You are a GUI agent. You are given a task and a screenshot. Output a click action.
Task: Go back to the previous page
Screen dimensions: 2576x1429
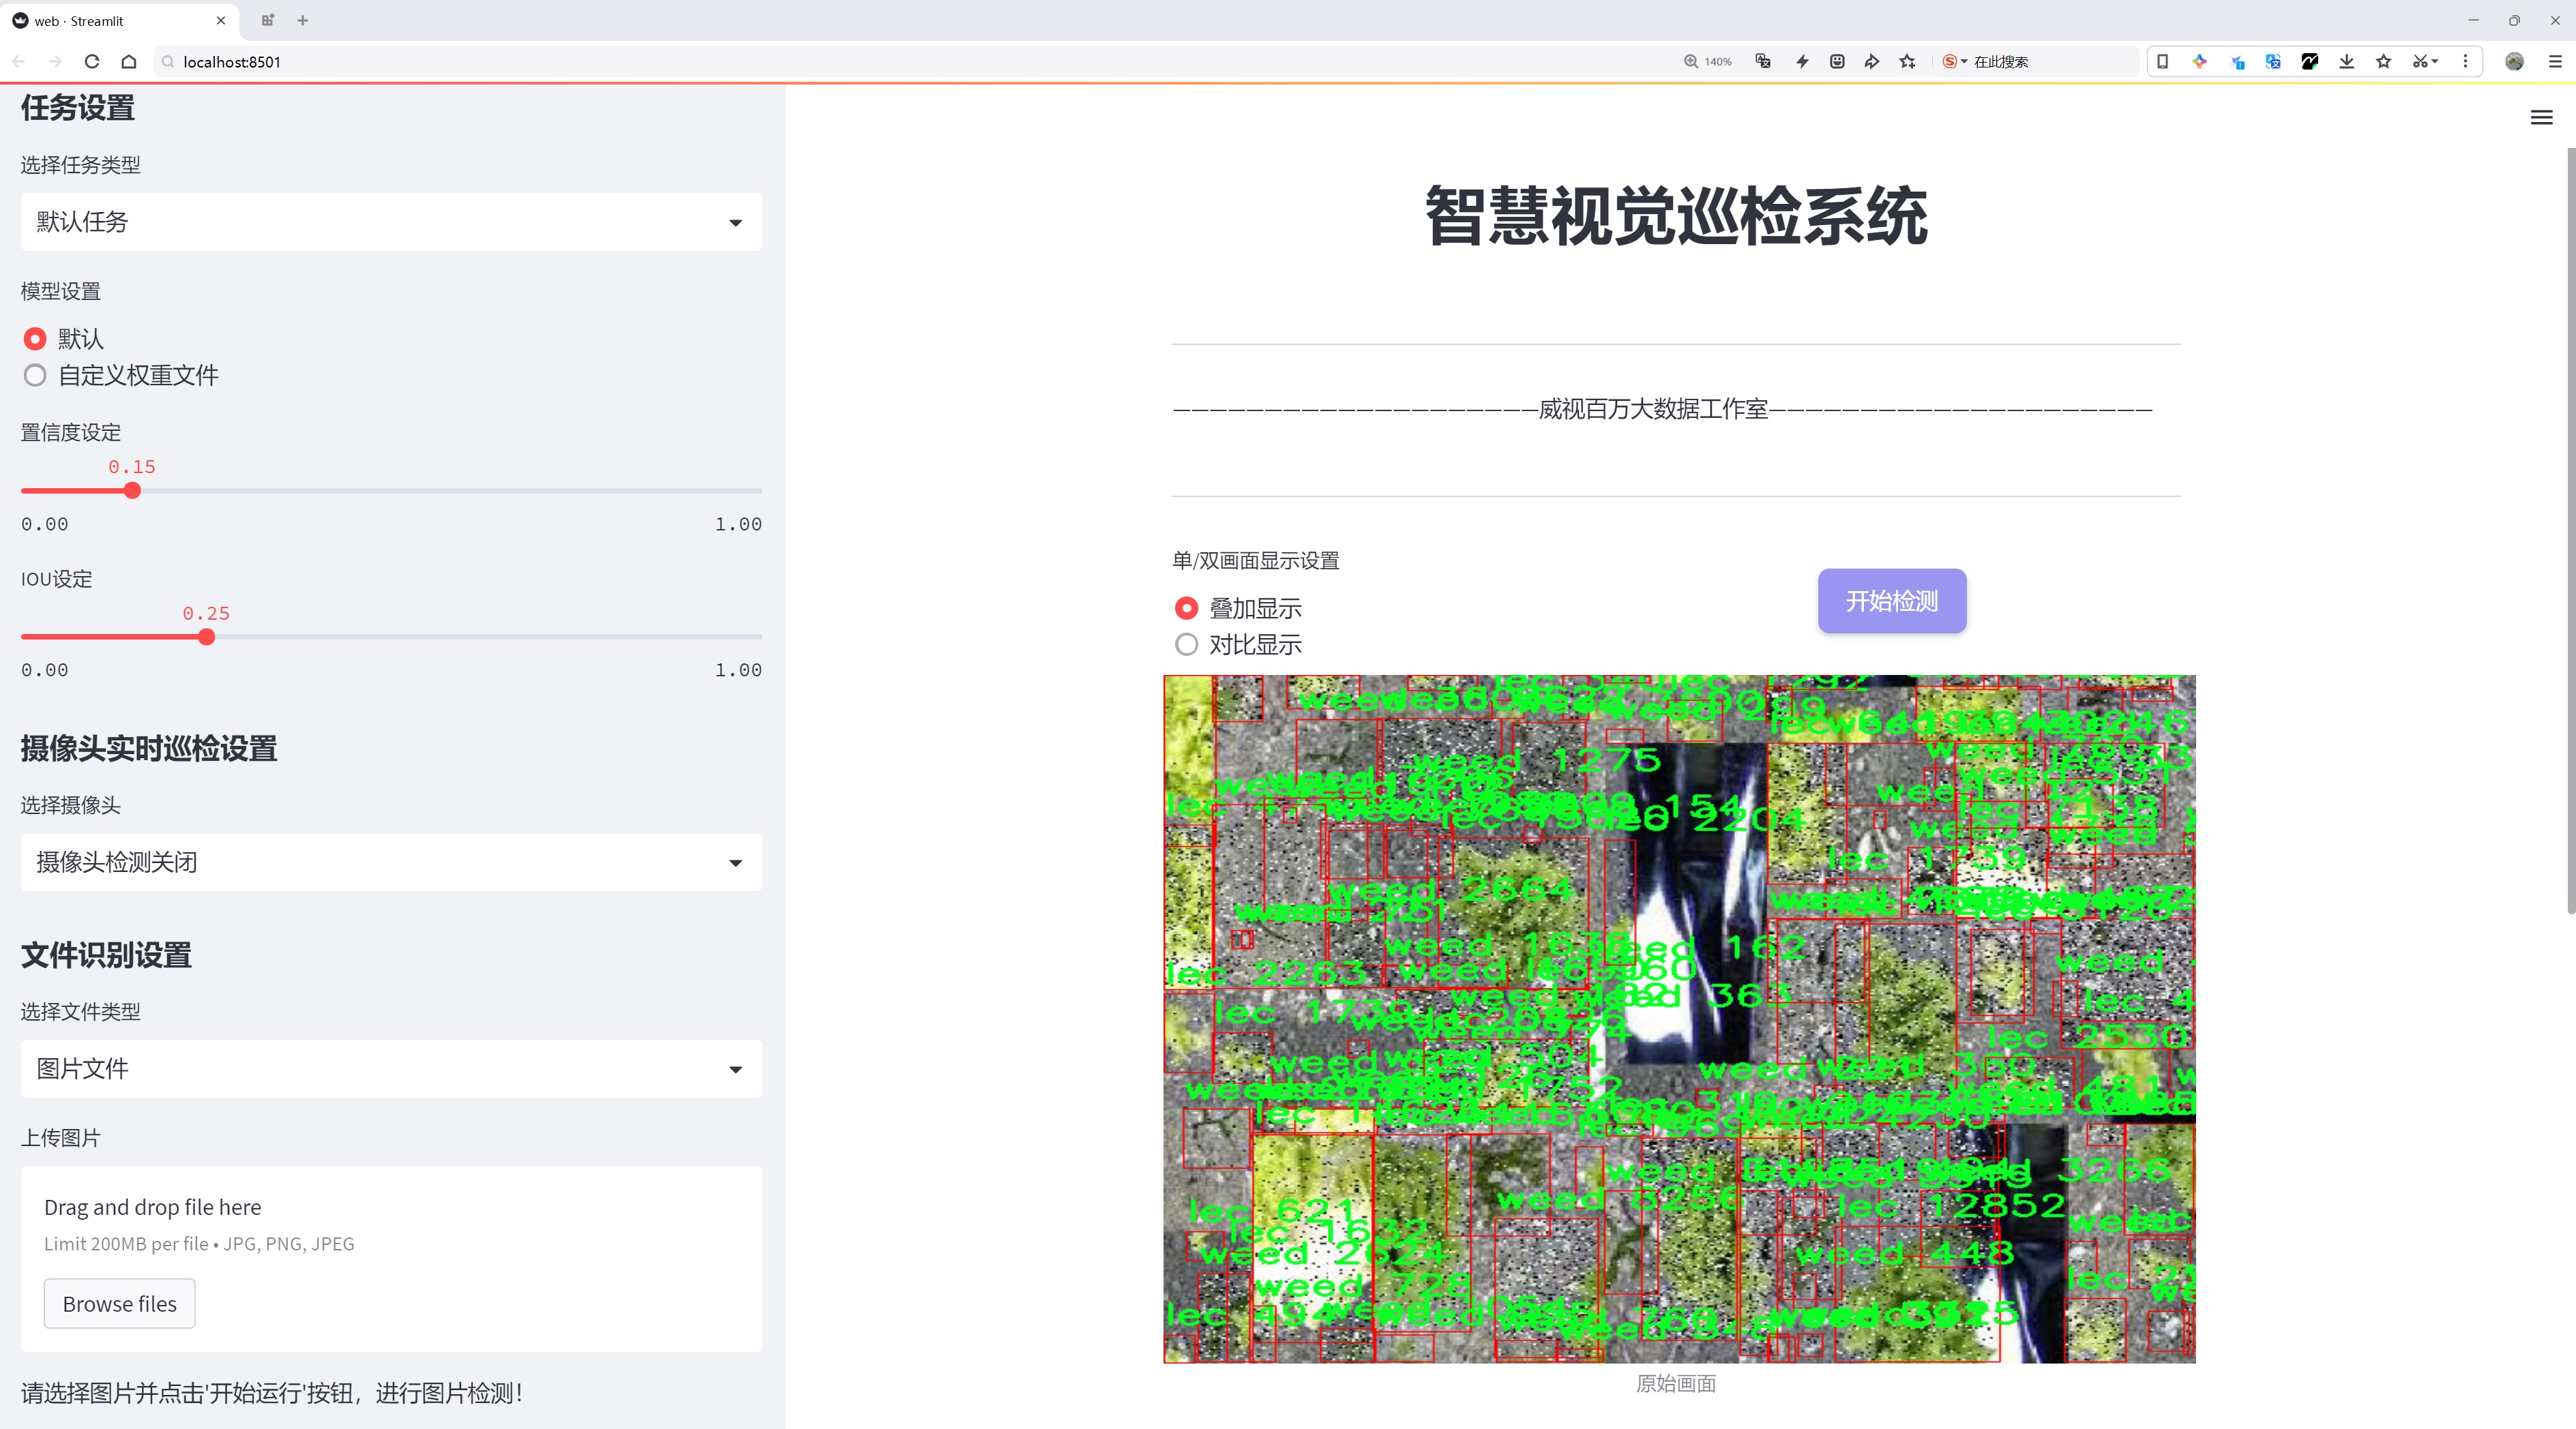(19, 62)
